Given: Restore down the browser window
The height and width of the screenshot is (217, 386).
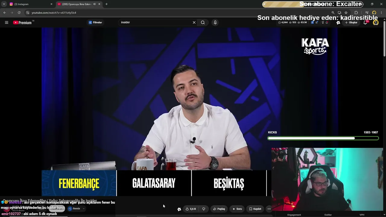Looking at the screenshot, I should (372, 4).
